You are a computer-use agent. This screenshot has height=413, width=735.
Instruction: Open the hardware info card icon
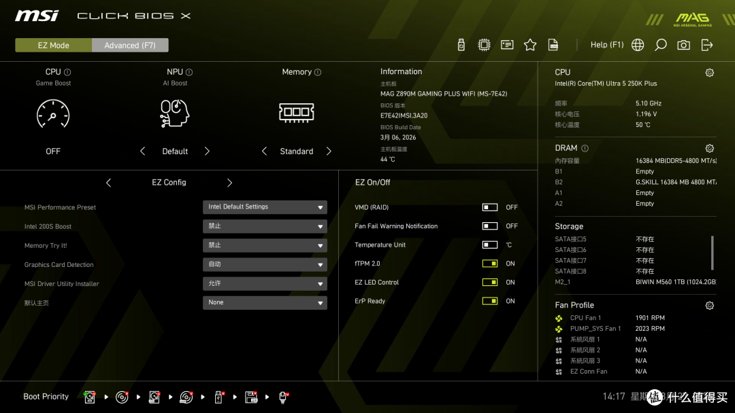tap(507, 45)
